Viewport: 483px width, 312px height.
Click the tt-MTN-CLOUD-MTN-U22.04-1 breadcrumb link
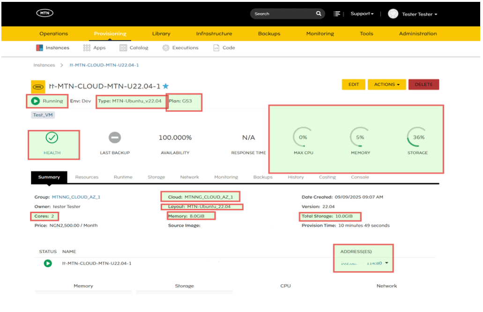(x=104, y=65)
